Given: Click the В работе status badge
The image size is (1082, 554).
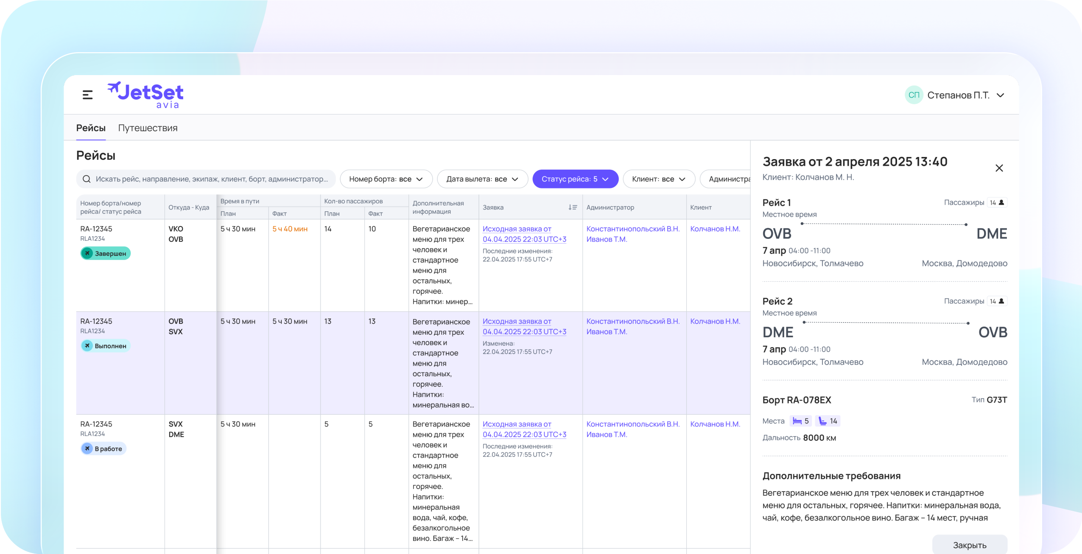Looking at the screenshot, I should pyautogui.click(x=103, y=449).
